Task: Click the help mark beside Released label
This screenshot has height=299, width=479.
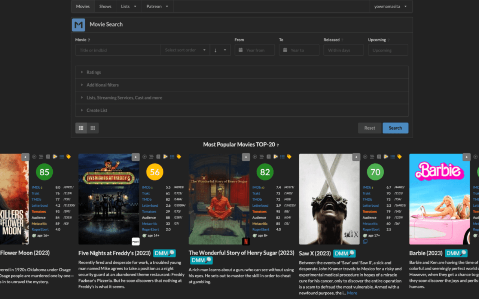Action: [x=342, y=40]
